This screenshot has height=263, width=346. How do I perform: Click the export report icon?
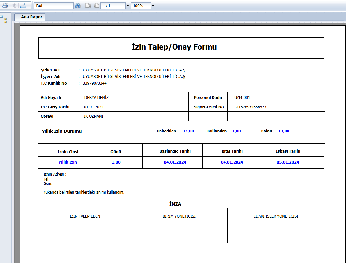point(23,5)
